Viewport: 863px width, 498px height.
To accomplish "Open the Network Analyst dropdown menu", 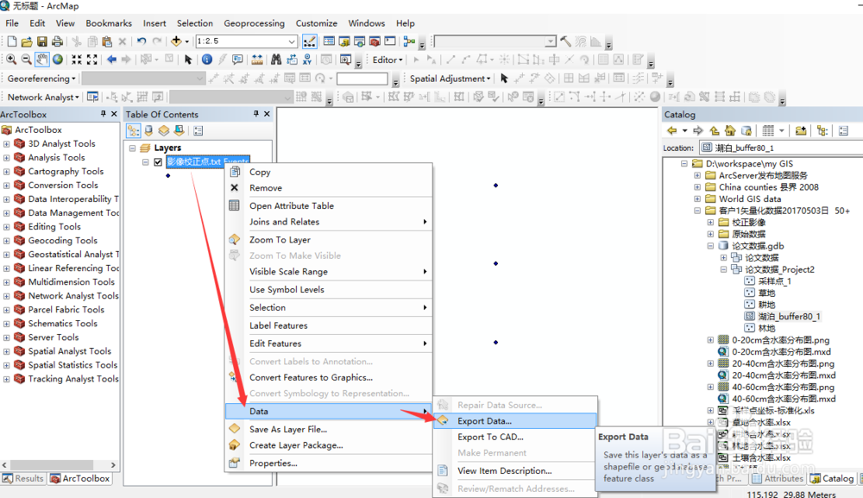I will [x=43, y=97].
